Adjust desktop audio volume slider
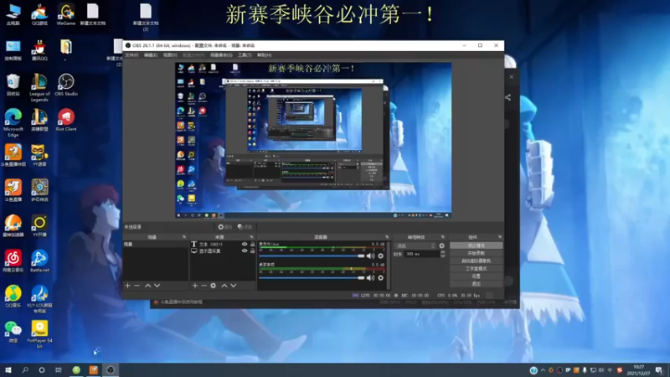Screen dimensions: 670x377 (312, 278)
